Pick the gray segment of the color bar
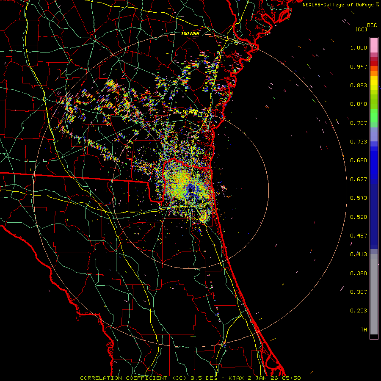This screenshot has width=381, height=381. click(x=374, y=294)
